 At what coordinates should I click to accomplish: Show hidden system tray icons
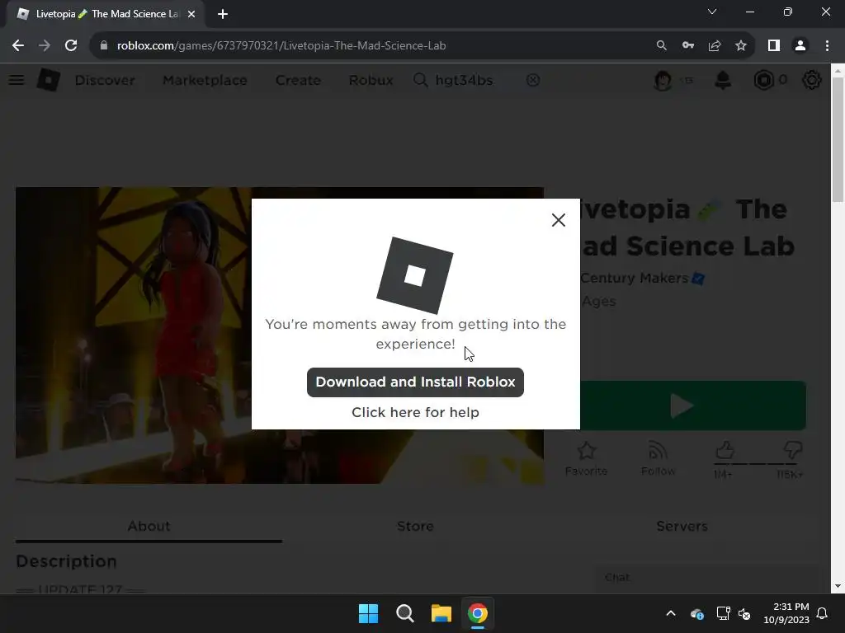click(671, 613)
